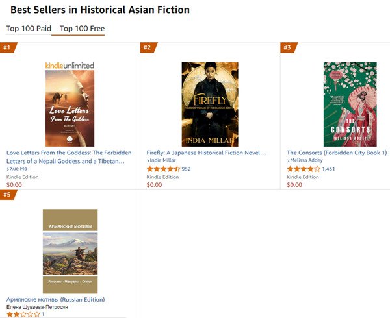Screen dimensions: 390x318
Task: Visit author Melissa Addey's page
Action: (308, 160)
